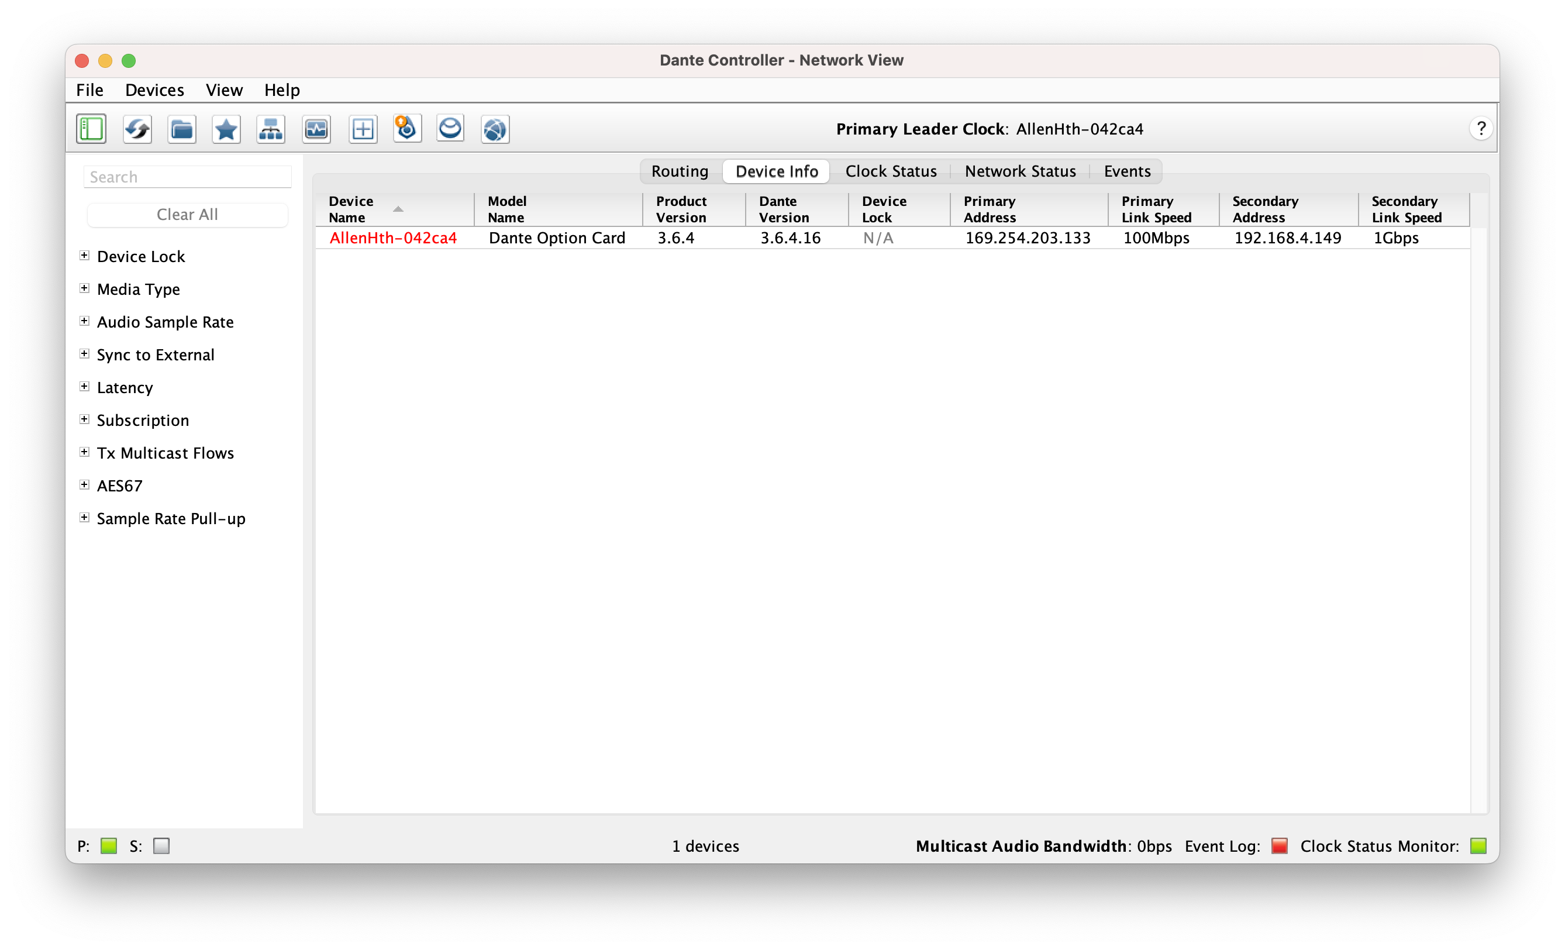Focus the Search filter field

tap(187, 177)
